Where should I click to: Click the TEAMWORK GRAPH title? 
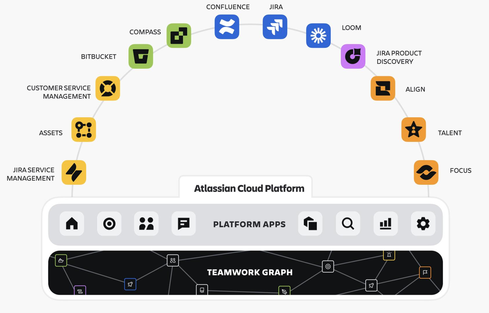pos(250,272)
